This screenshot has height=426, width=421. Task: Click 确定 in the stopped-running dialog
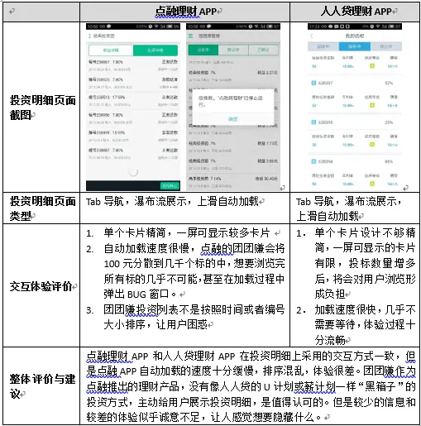[x=233, y=119]
